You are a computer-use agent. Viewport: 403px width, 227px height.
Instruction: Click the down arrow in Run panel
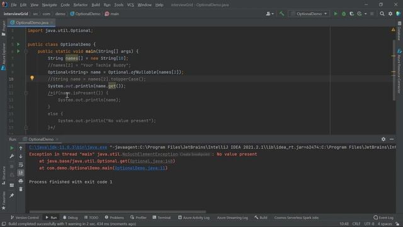(x=21, y=156)
